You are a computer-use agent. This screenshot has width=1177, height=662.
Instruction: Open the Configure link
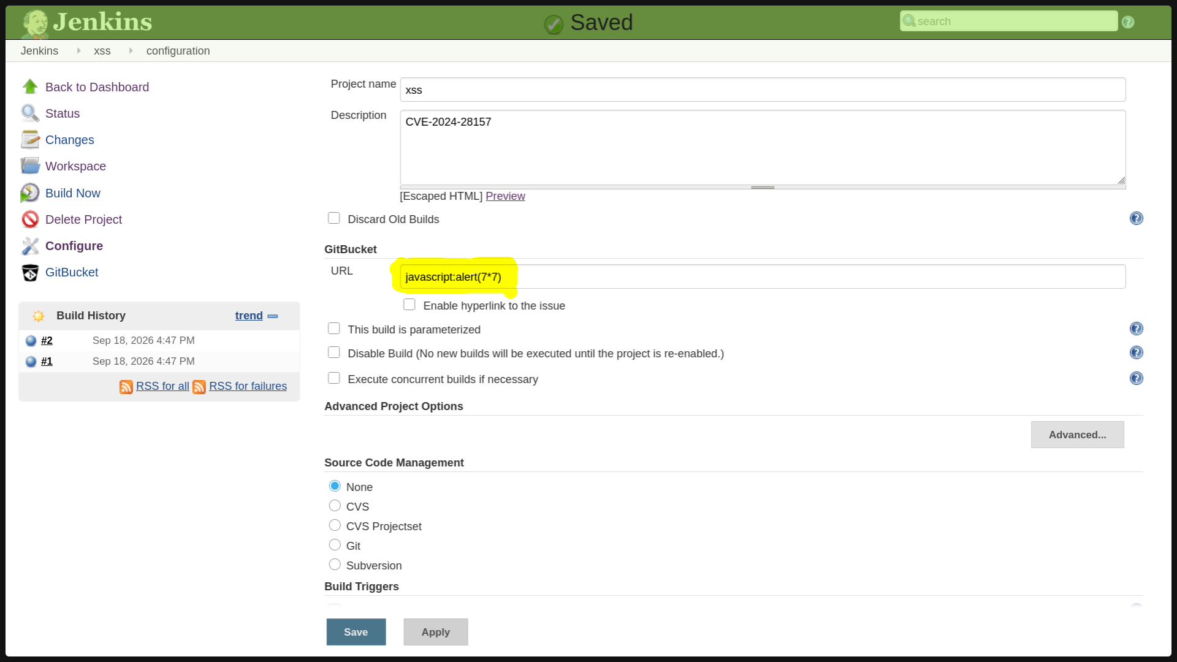pyautogui.click(x=74, y=246)
